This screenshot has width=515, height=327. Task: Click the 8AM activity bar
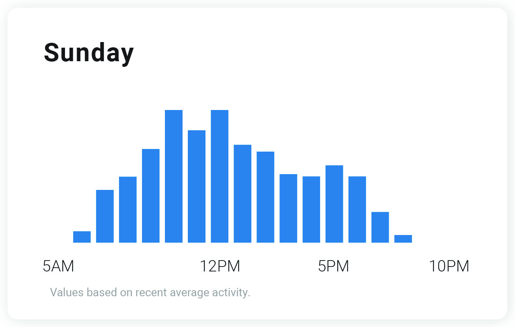click(128, 209)
